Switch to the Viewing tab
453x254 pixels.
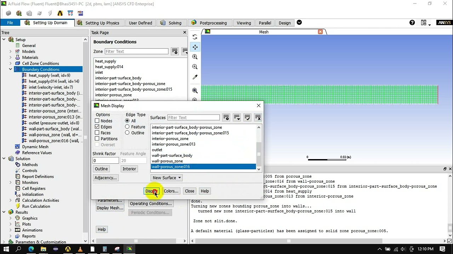tap(243, 23)
